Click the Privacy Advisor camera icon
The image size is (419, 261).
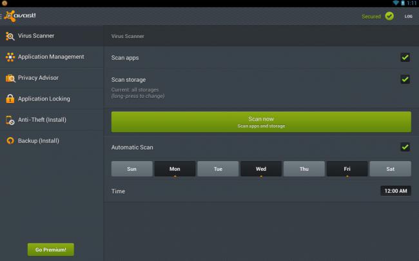[10, 78]
